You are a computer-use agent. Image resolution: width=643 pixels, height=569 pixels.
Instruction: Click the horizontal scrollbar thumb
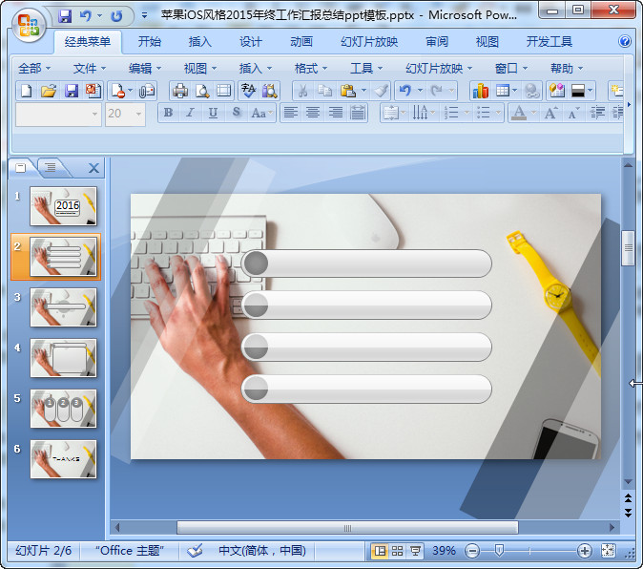pyautogui.click(x=347, y=528)
